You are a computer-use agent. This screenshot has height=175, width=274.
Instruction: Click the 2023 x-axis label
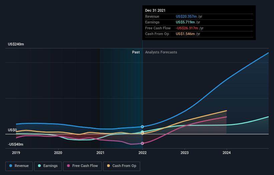(x=185, y=153)
